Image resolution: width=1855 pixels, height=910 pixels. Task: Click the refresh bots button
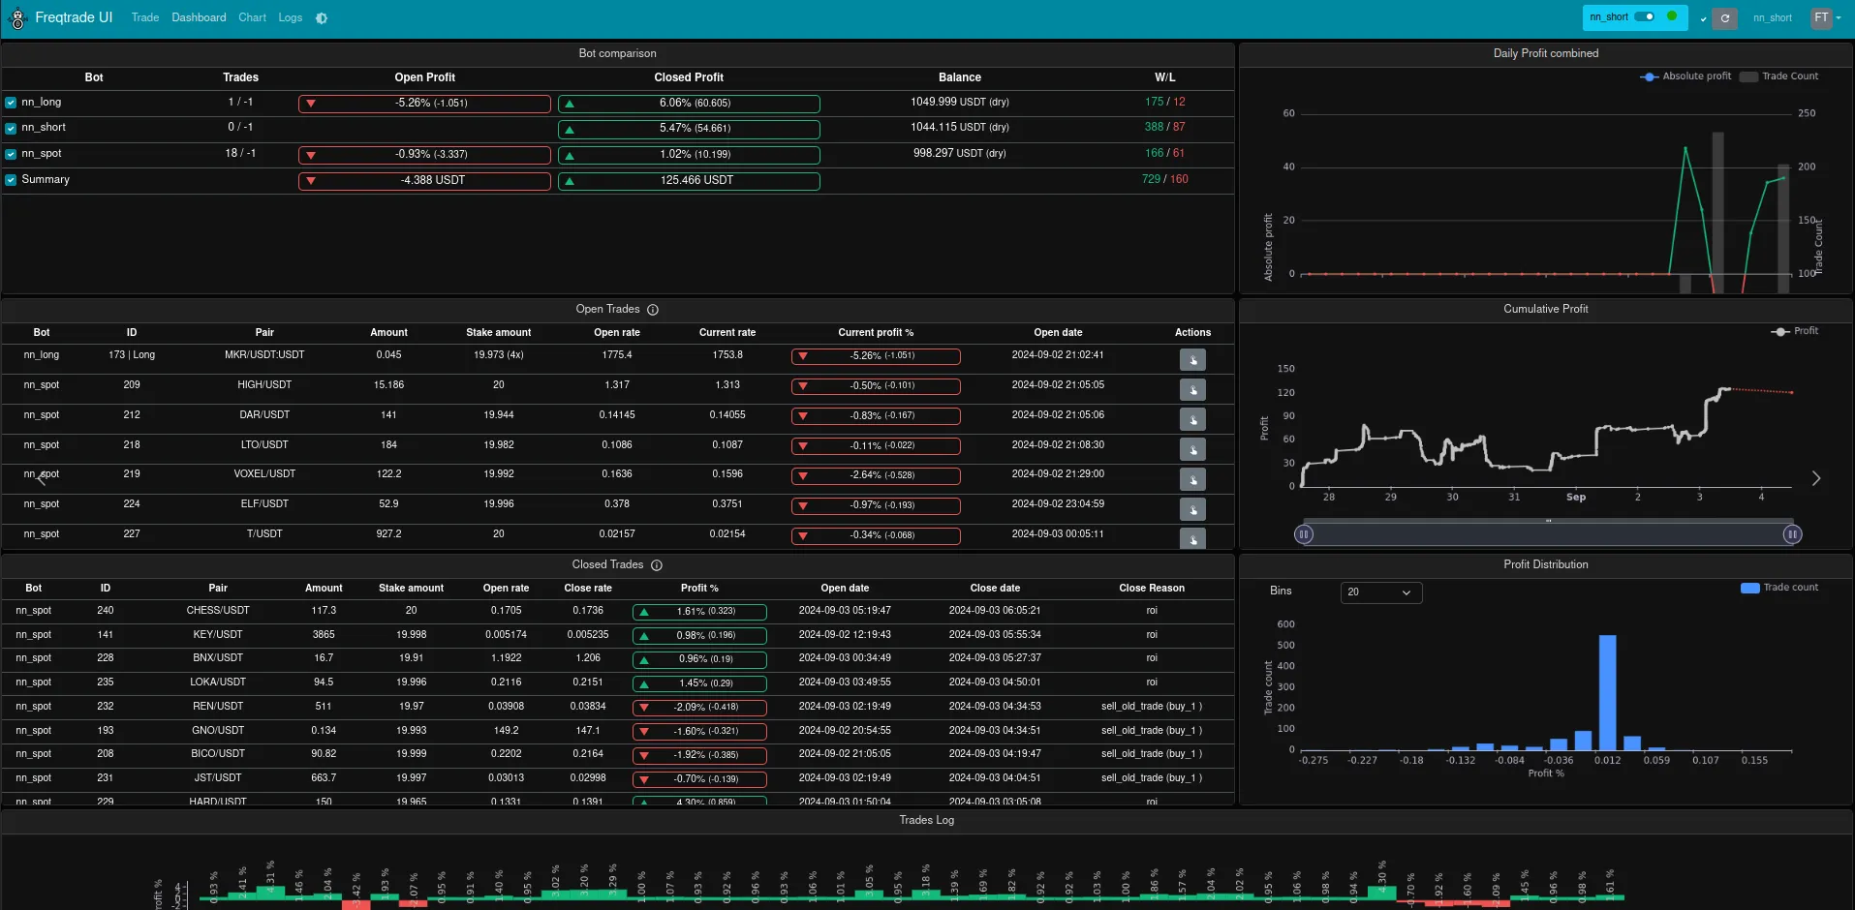(1724, 18)
